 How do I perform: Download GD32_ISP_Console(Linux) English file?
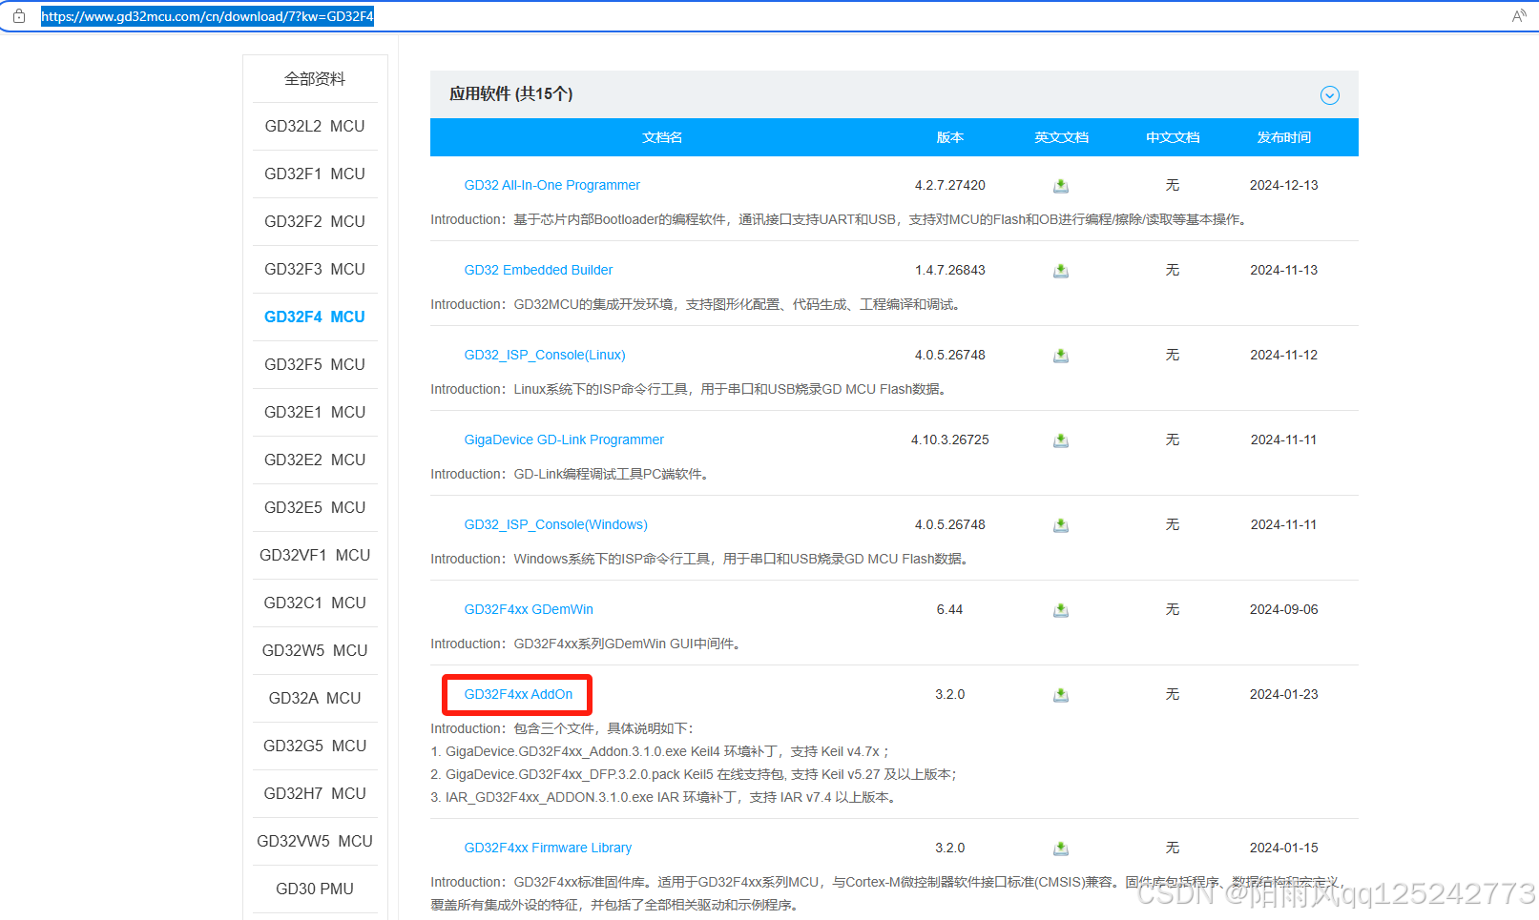pyautogui.click(x=1061, y=356)
